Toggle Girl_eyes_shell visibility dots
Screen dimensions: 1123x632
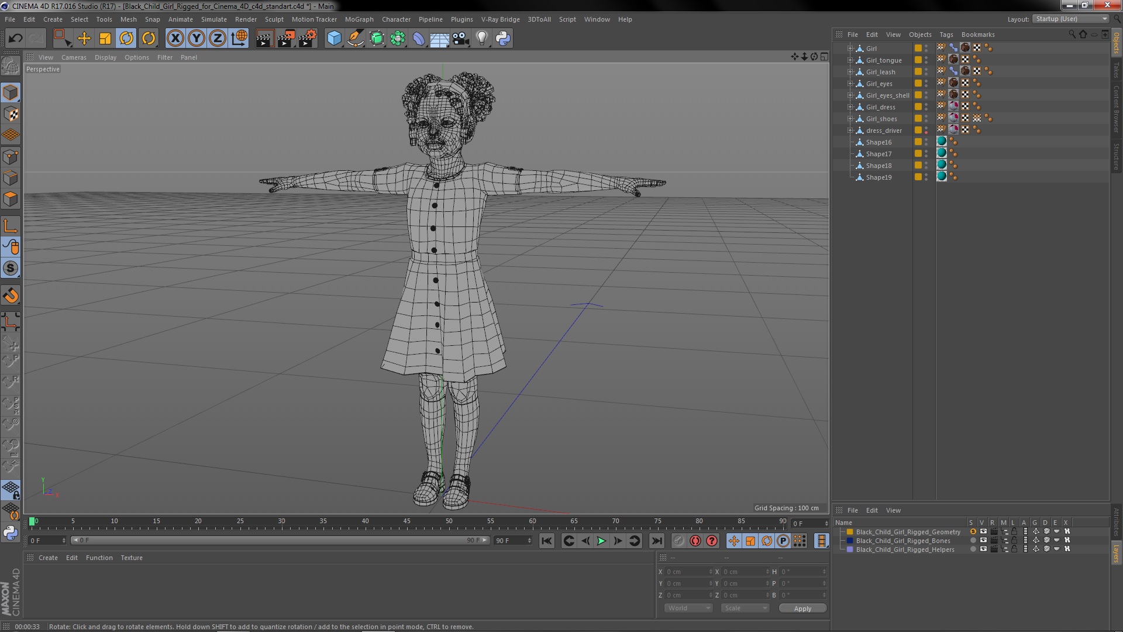(926, 95)
